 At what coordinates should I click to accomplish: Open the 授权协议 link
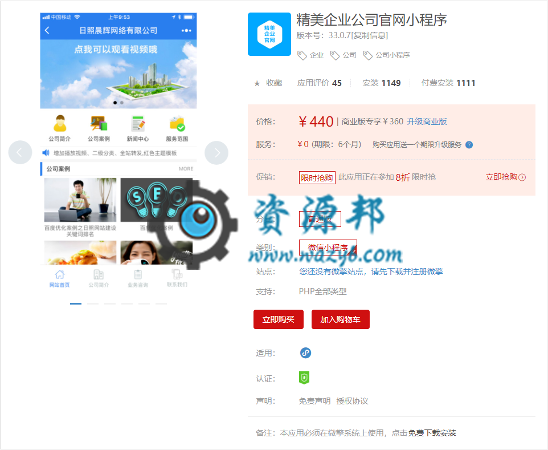[x=352, y=401]
